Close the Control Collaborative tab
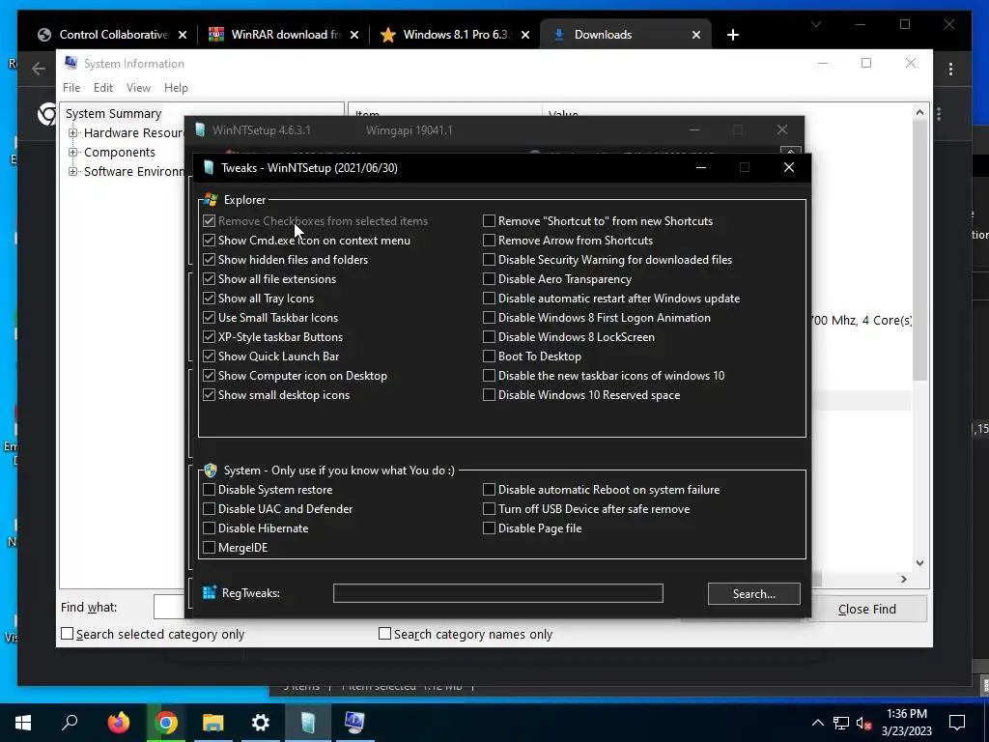The height and width of the screenshot is (742, 989). click(183, 35)
